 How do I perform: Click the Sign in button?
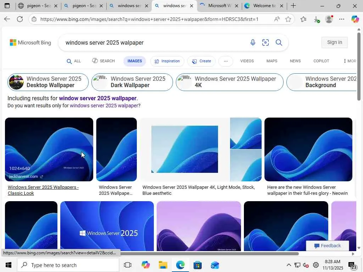tap(334, 42)
